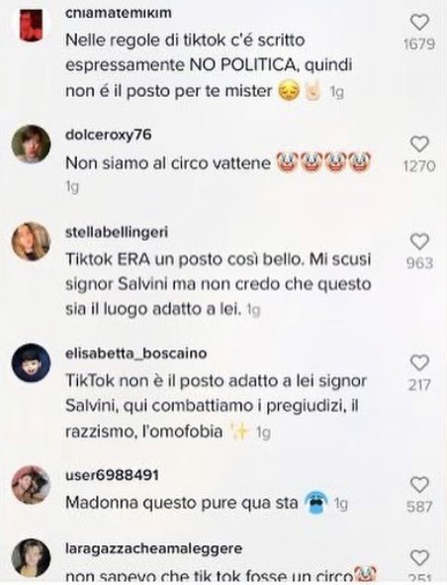Like the user6988491 comment

tap(419, 485)
